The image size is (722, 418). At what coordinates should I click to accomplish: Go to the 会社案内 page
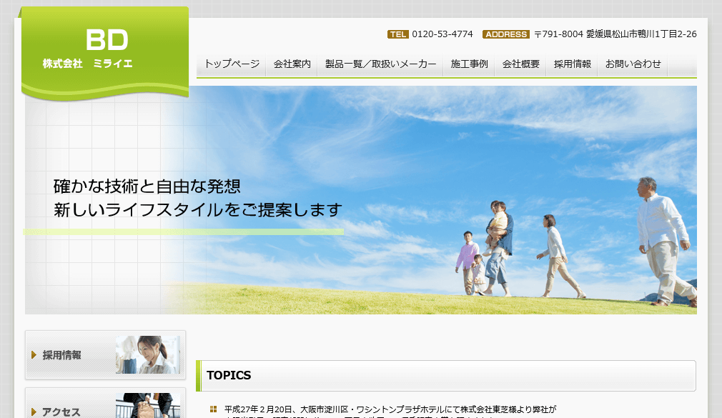(292, 64)
